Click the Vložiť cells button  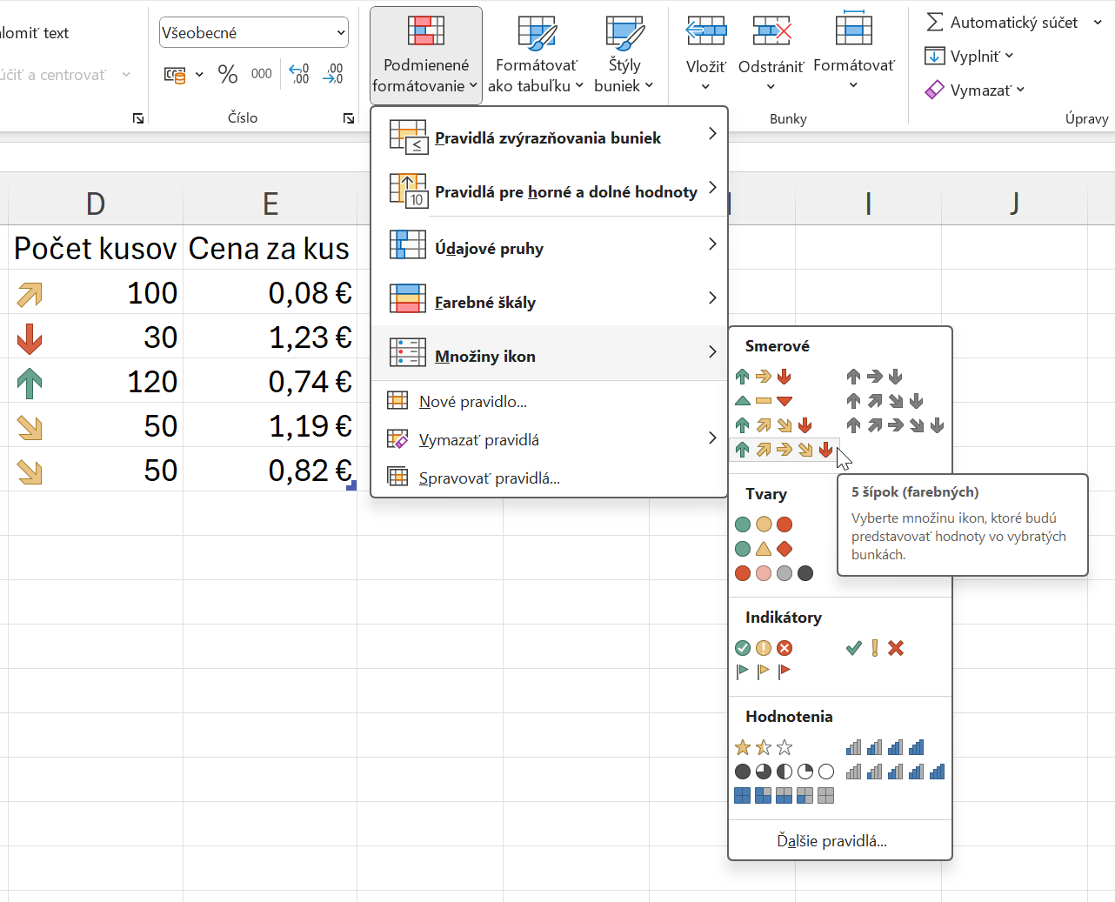click(x=705, y=54)
